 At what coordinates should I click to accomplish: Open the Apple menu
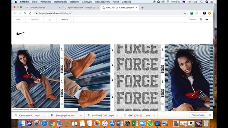click(x=16, y=2)
